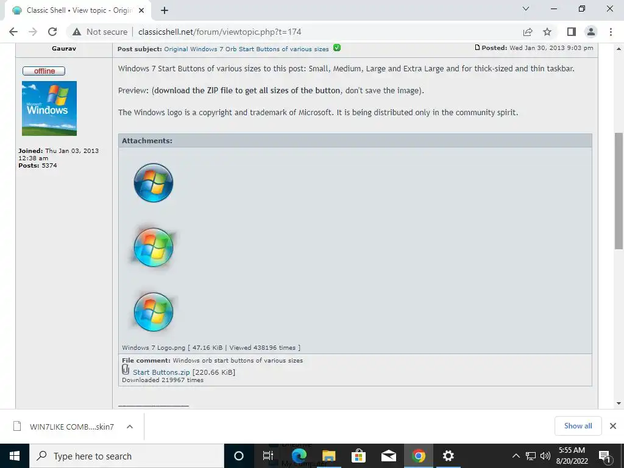Click the second glowing orb image
Screen dimensions: 624x468
pos(153,247)
